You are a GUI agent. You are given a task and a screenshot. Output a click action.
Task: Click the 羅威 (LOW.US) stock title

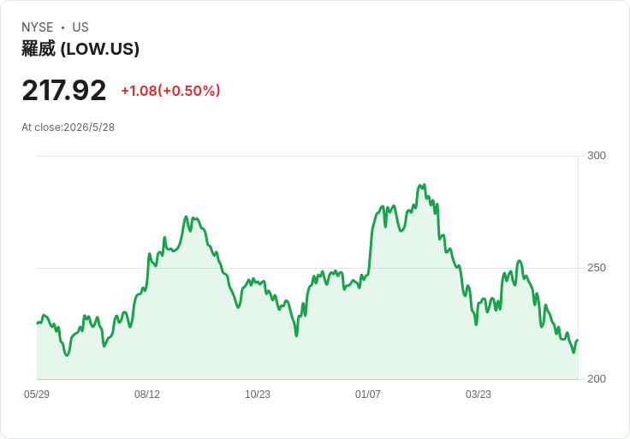click(80, 49)
